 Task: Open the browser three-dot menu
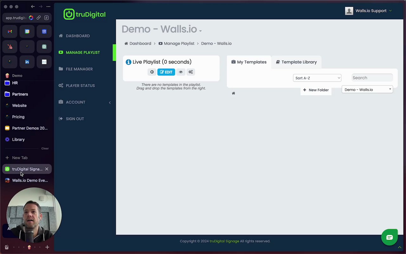[48, 7]
